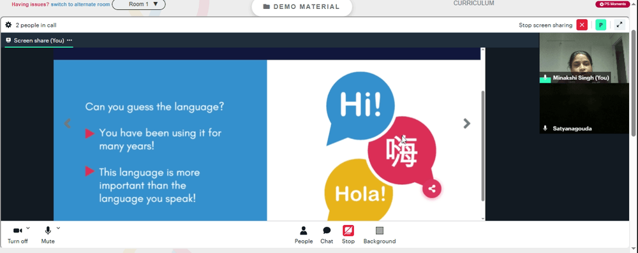638x253 pixels.
Task: Click Satyanagouda's microphone icon
Action: pyautogui.click(x=545, y=129)
